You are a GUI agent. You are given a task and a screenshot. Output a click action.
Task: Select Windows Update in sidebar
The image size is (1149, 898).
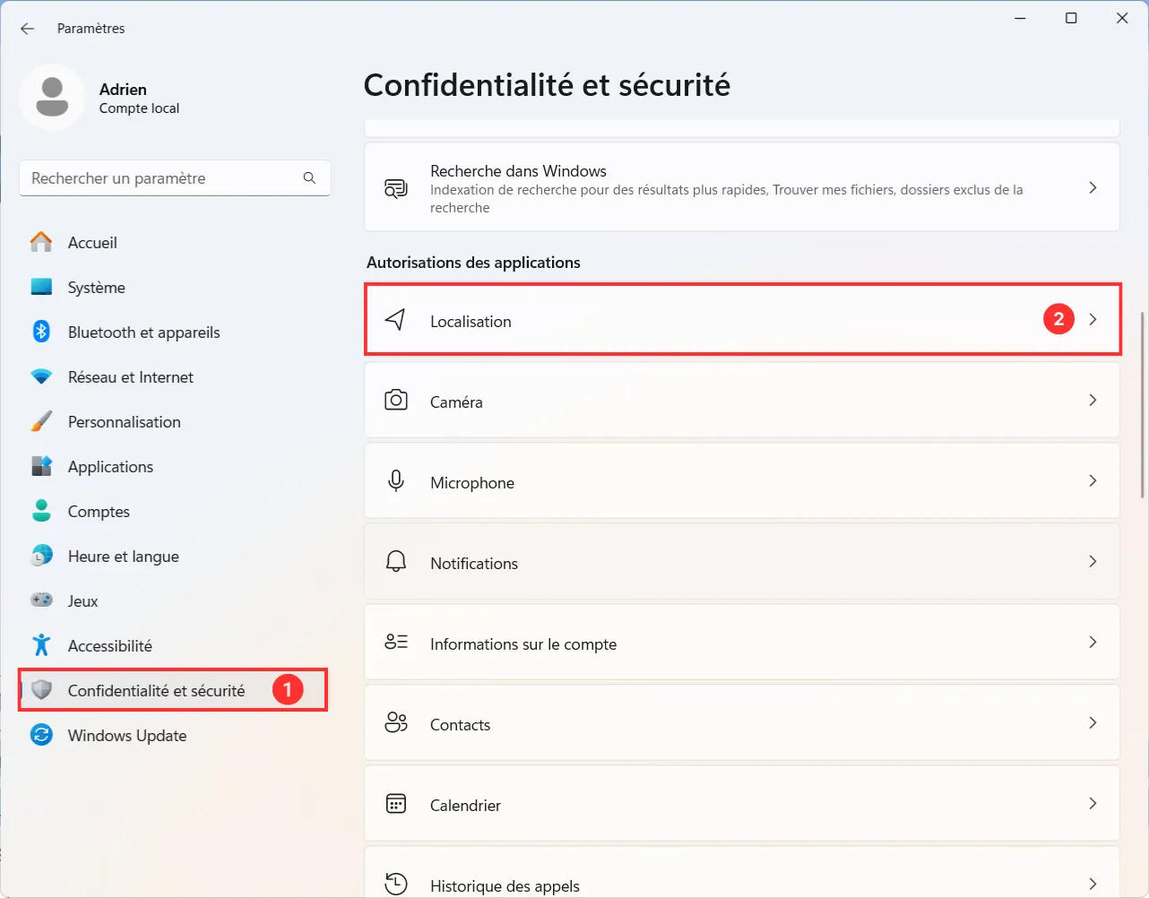tap(127, 736)
